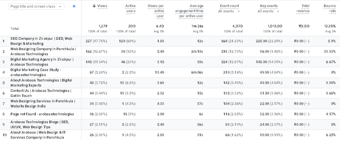Click the Bounce rate column header
The height and width of the screenshot is (146, 341).
[x=330, y=8]
